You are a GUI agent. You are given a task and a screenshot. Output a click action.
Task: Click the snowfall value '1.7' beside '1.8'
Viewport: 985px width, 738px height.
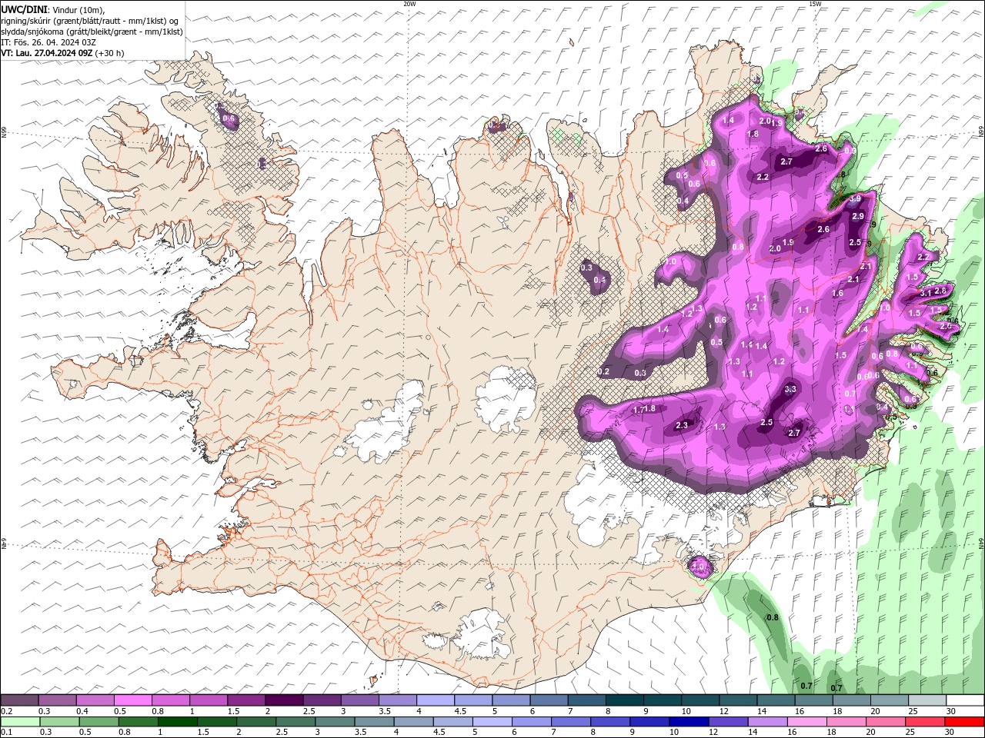point(638,410)
